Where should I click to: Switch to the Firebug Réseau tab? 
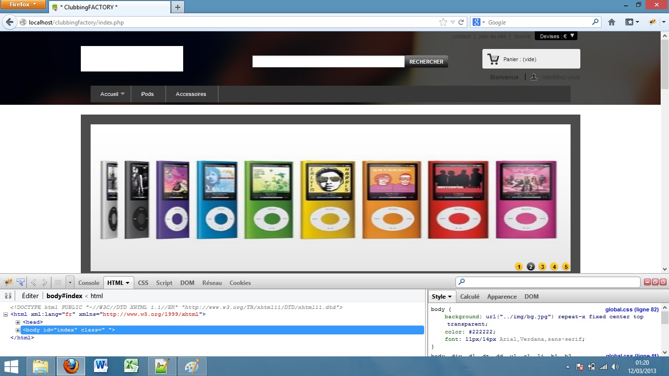(x=212, y=282)
